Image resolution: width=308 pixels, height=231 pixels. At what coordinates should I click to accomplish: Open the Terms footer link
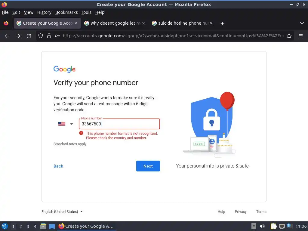coord(261,211)
